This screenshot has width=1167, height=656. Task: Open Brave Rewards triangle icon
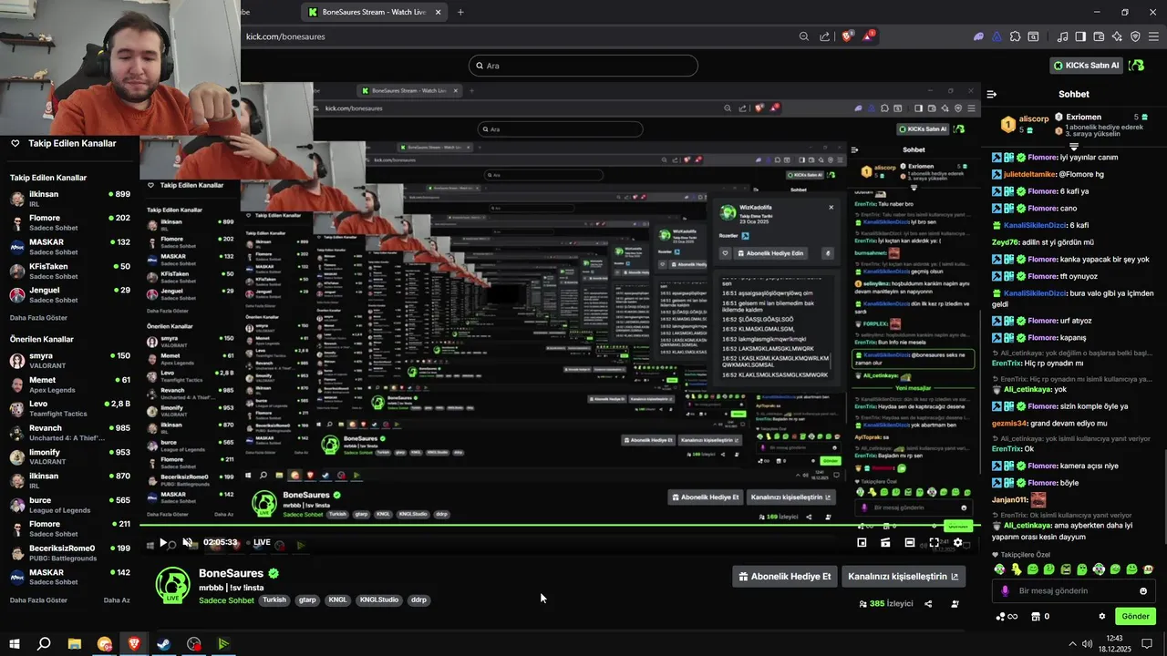[x=868, y=36]
